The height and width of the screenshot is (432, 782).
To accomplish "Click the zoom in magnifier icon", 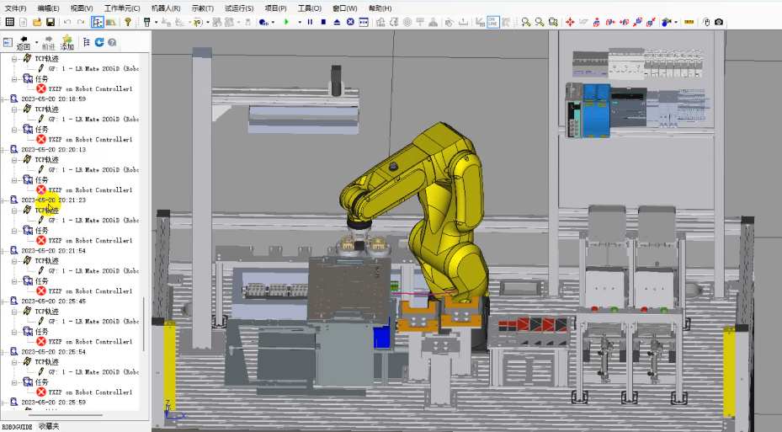I will tap(525, 22).
